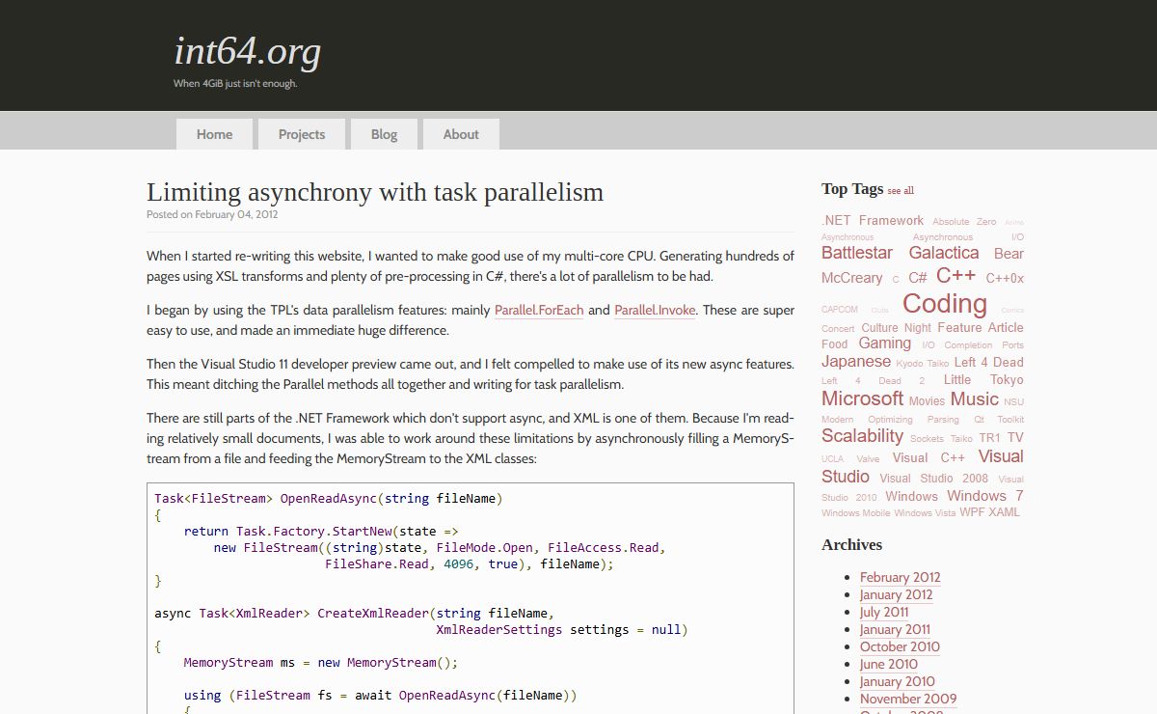The width and height of the screenshot is (1157, 714).
Task: Open the Kyodo Taiko tag
Action: [x=923, y=364]
